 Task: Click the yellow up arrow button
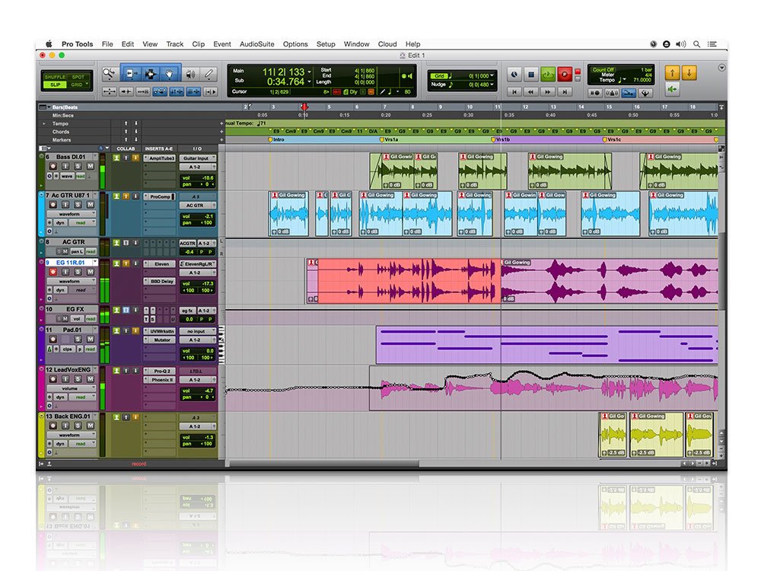672,72
